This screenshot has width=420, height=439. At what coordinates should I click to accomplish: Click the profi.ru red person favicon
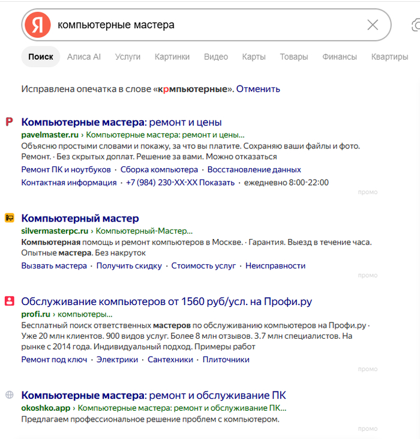tap(9, 301)
